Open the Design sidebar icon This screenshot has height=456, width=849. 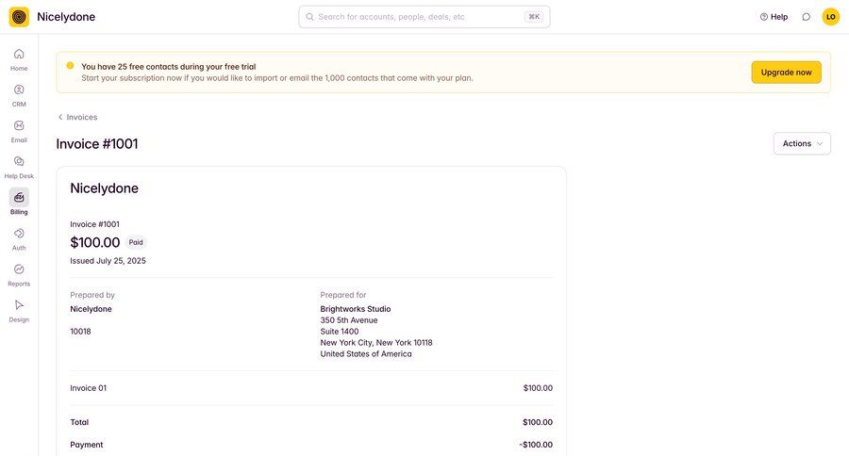coord(19,305)
